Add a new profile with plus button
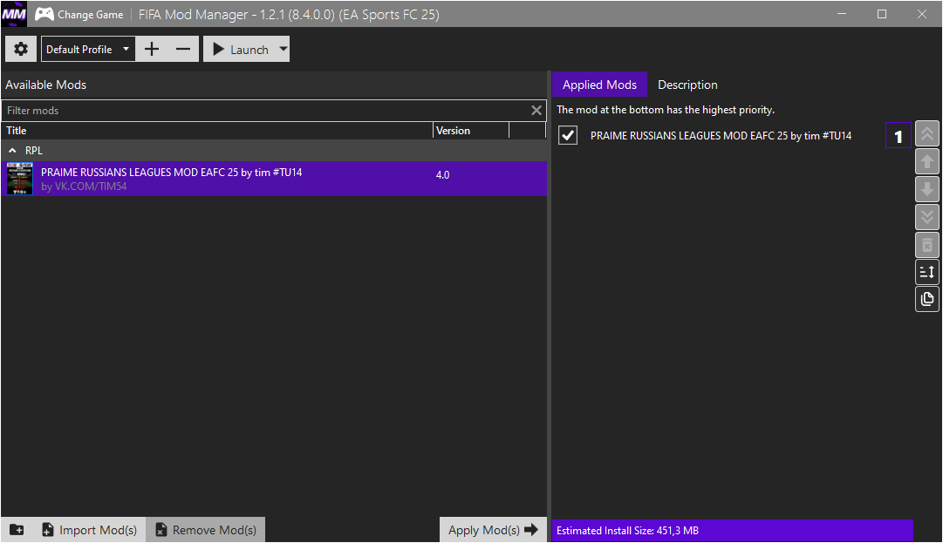 [152, 50]
